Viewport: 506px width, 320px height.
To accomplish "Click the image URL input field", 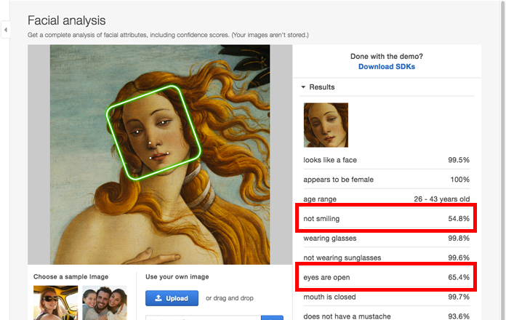I will (204, 318).
